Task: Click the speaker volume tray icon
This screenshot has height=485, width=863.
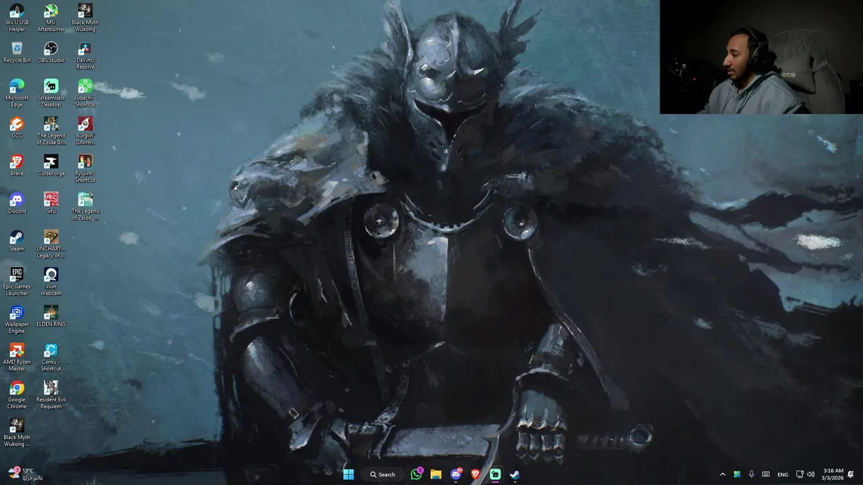Action: coord(811,474)
